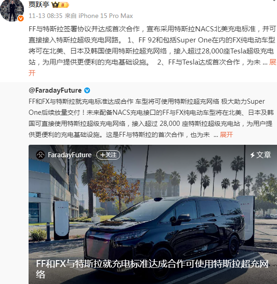
Task: Open the post timestamp 11-13 08:35
Action: pos(46,16)
